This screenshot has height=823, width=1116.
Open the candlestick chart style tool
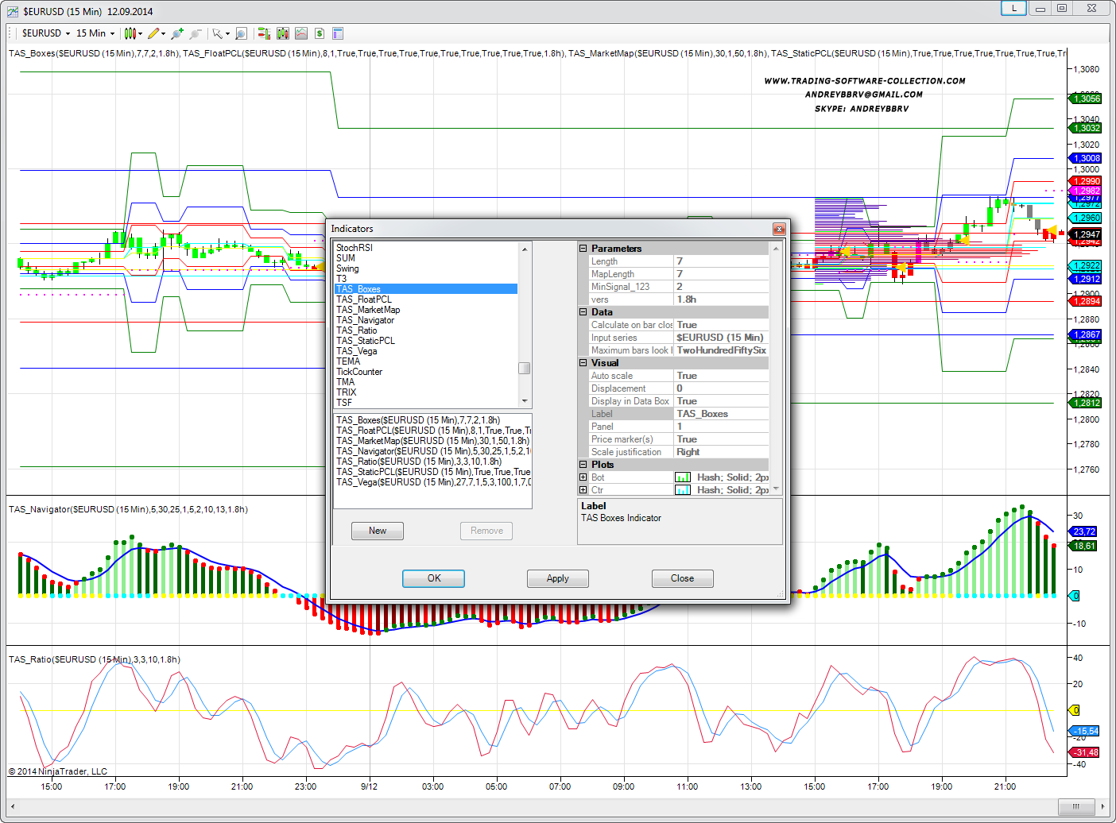click(130, 33)
